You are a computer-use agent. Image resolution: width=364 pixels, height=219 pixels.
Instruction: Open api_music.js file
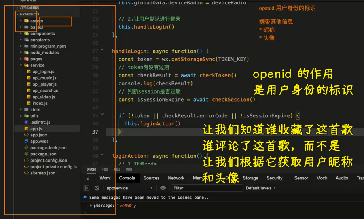[x=44, y=78]
